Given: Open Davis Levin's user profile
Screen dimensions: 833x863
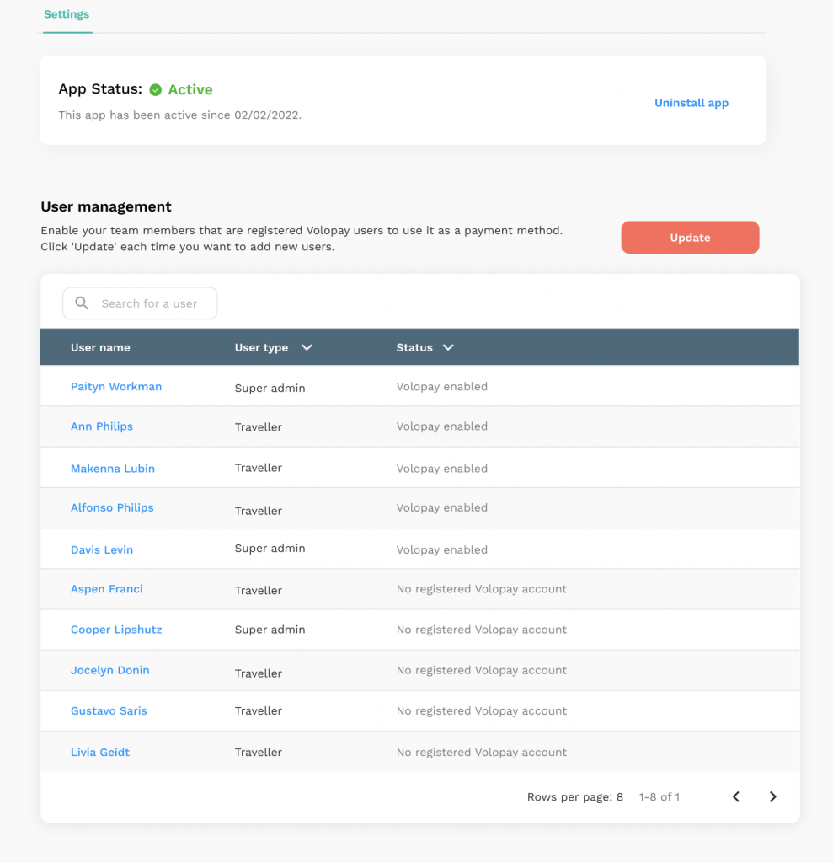Looking at the screenshot, I should click(102, 549).
